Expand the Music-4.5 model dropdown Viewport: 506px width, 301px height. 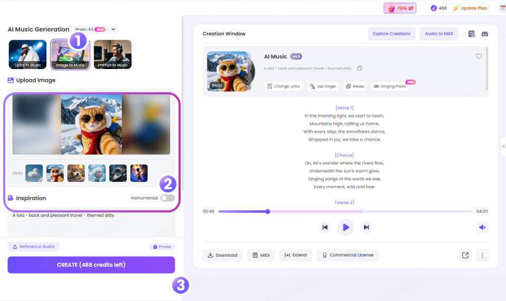(114, 30)
